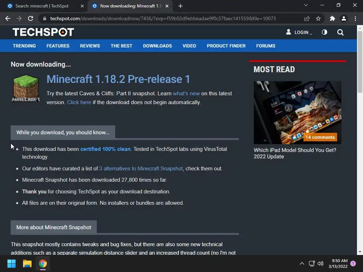Reload the TechSpot download page
The image size is (363, 272).
point(30,18)
